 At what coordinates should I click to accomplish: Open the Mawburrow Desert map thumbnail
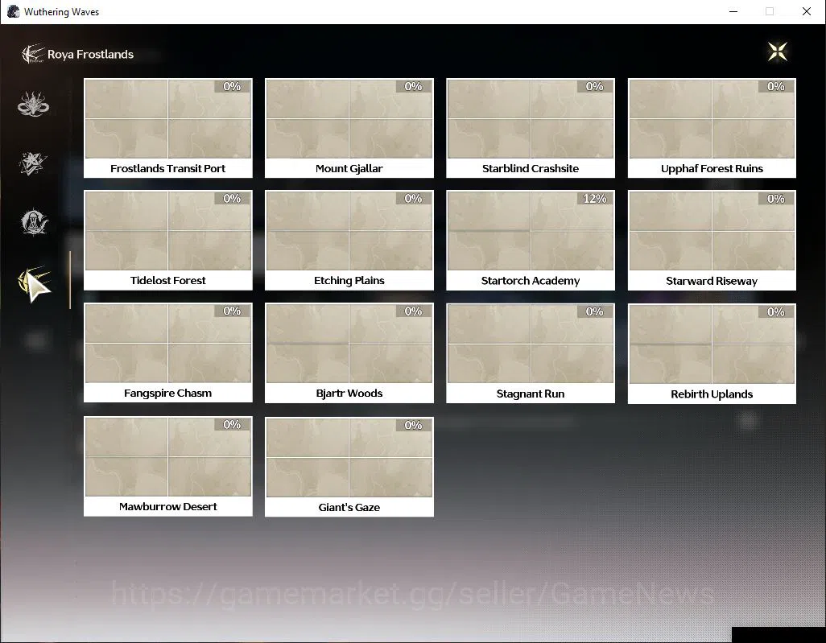pos(168,457)
